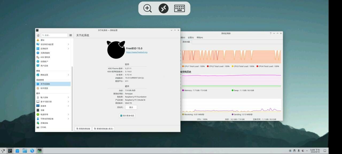Click 复制到剪贴板 button
Viewport: 342px width, 154px height.
pyautogui.click(x=83, y=129)
